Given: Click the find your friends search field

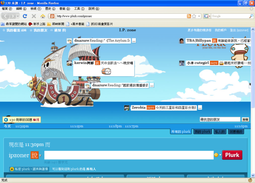Looking at the screenshot, I should (220, 119).
